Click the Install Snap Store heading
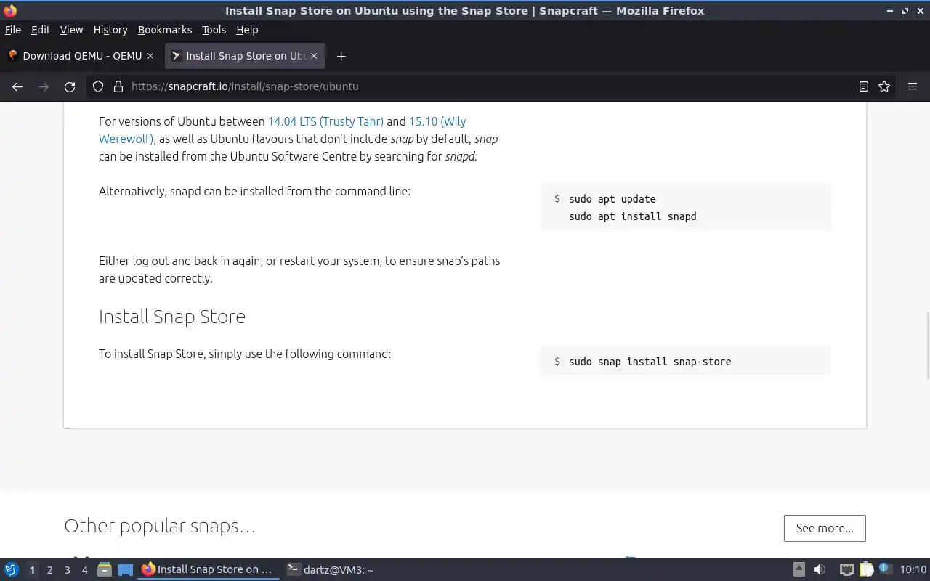 coord(172,317)
